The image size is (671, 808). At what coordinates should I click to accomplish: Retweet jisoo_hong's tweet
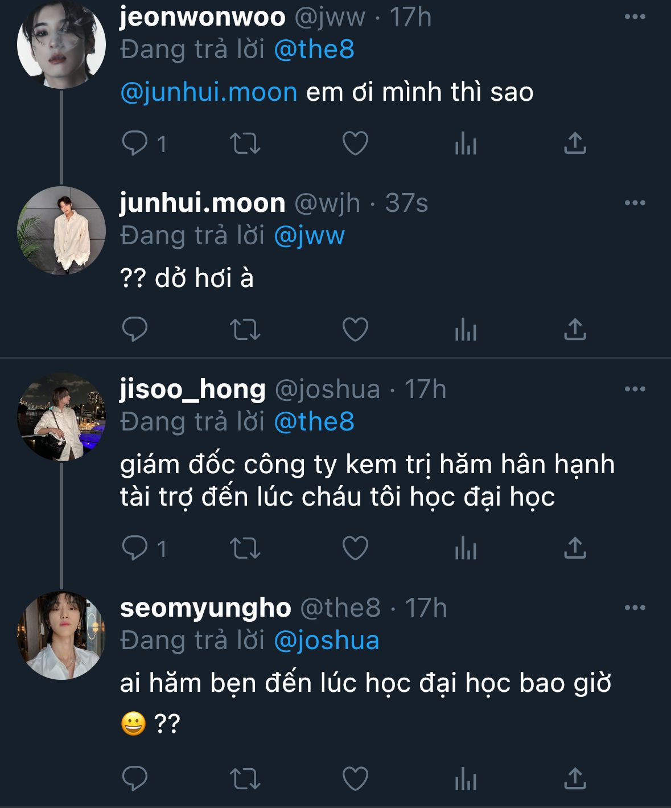[245, 548]
